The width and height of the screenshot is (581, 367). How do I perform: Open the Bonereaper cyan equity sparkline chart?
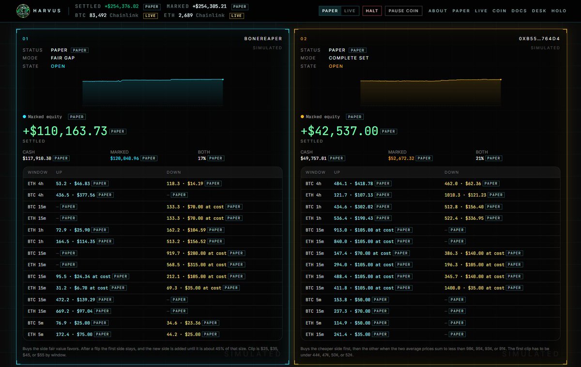tap(153, 92)
